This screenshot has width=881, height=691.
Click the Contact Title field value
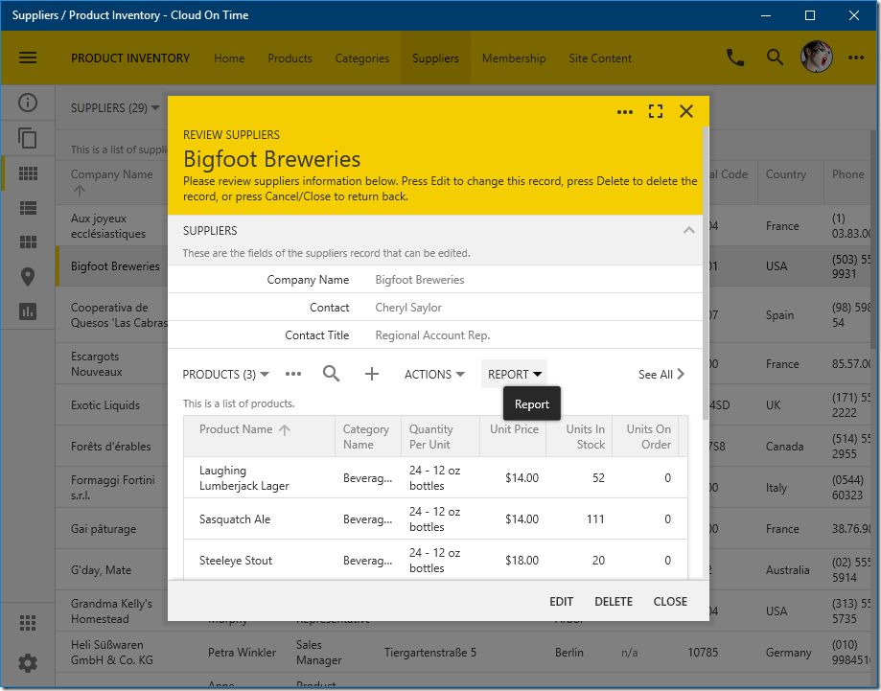(432, 335)
